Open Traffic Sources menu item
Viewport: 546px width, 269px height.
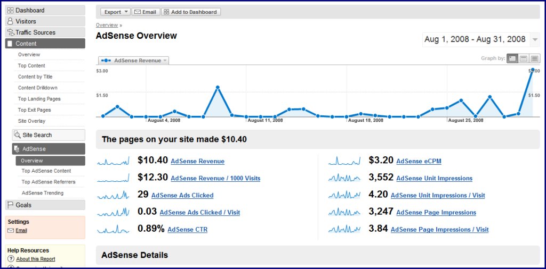45,32
